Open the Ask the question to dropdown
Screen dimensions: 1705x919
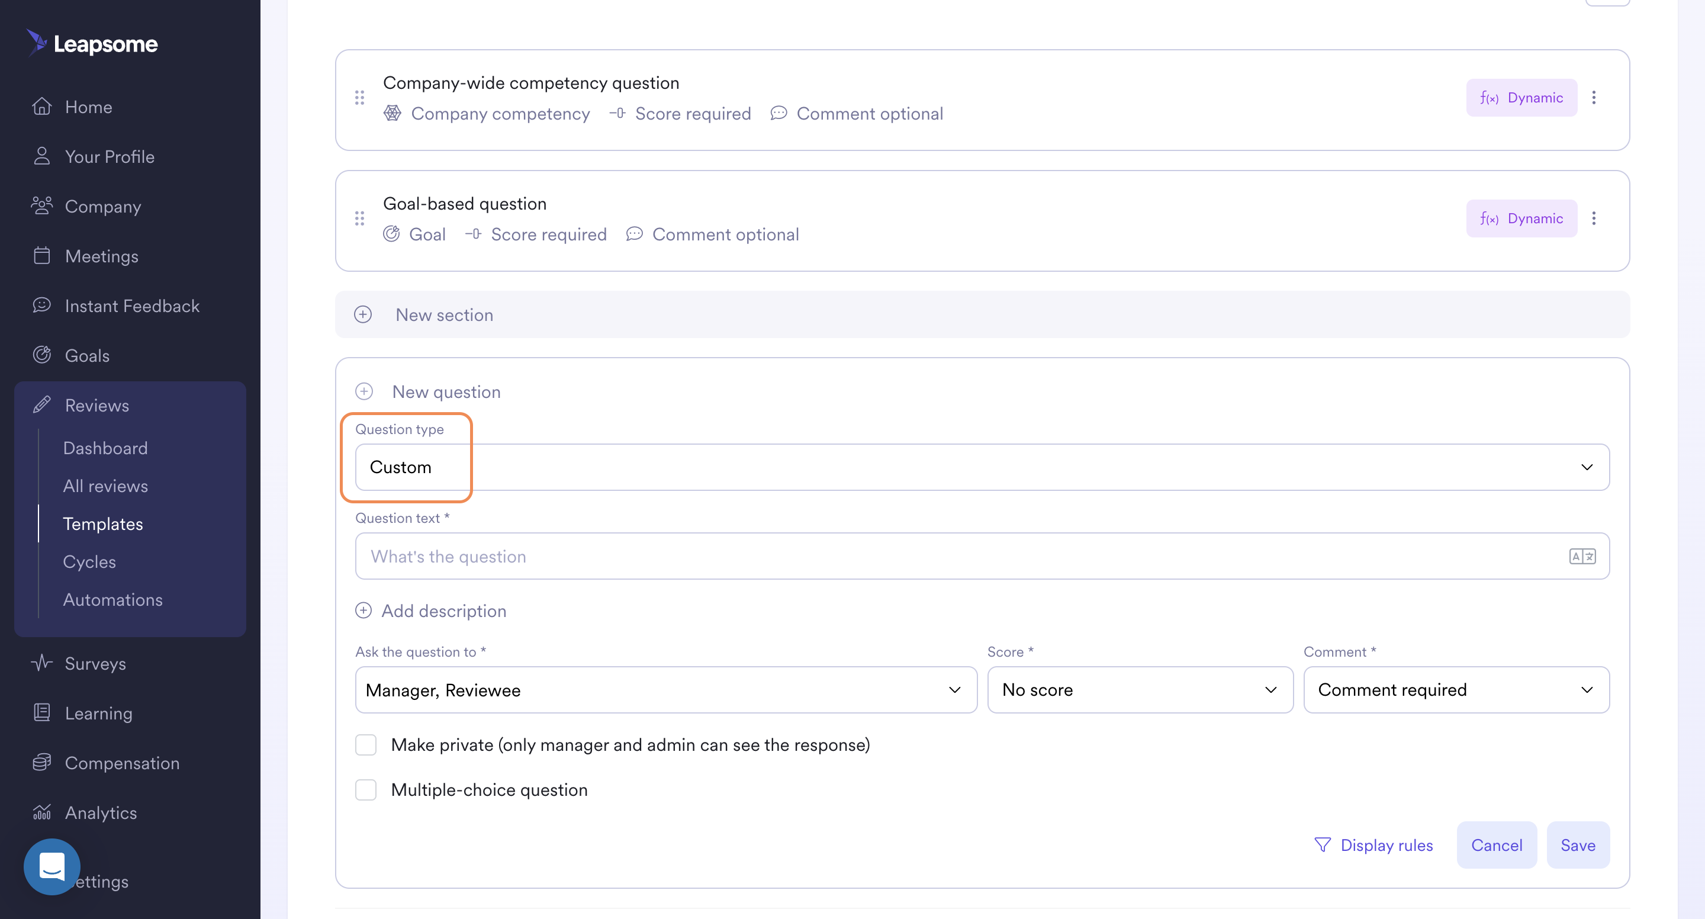[x=666, y=690]
